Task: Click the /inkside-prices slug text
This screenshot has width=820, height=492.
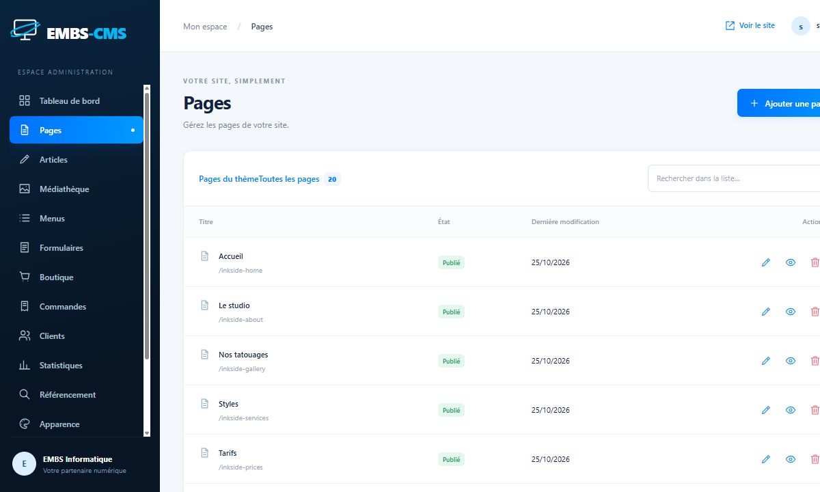Action: point(241,467)
